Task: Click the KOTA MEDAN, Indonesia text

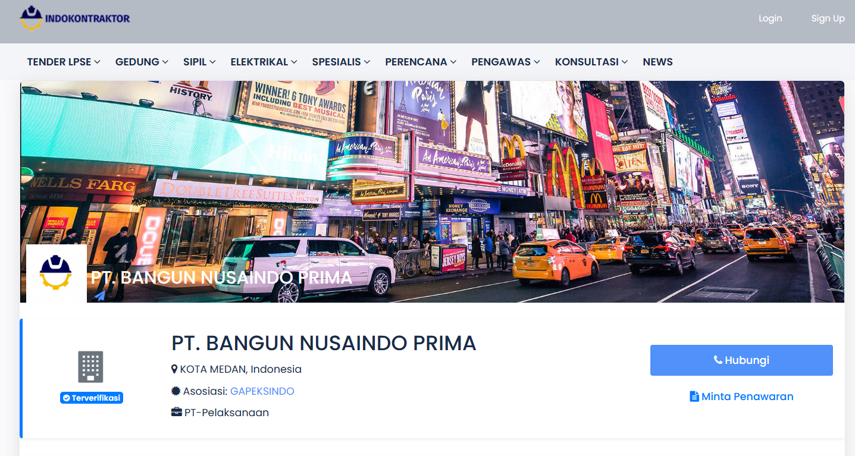Action: tap(241, 369)
